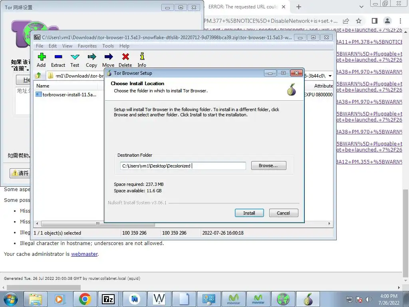Open the Favorites menu in 7-Zip

click(x=87, y=46)
